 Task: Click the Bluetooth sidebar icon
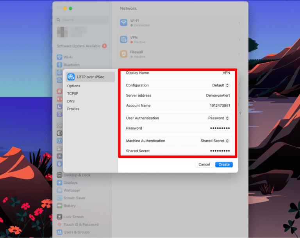click(x=59, y=65)
